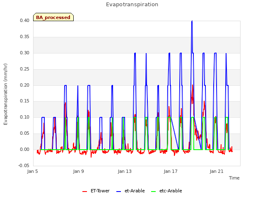Click the 0.30 y-axis tick label
This screenshot has width=265, height=199.
point(25,53)
